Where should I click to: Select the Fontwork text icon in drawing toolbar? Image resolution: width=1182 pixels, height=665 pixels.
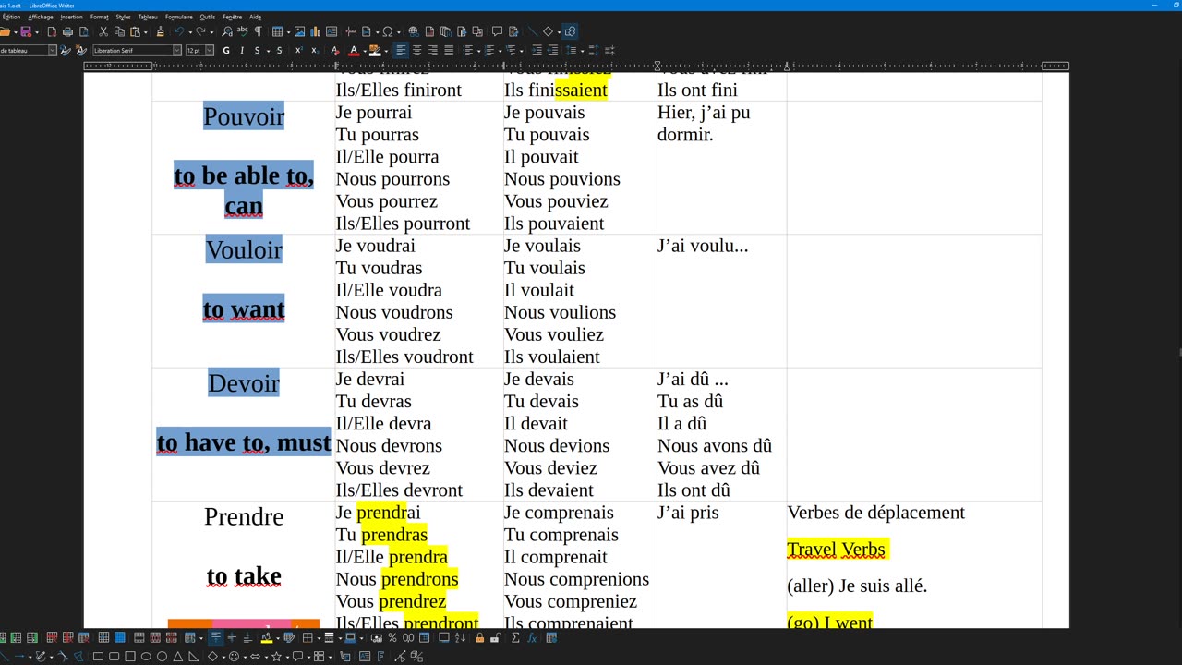click(x=380, y=657)
